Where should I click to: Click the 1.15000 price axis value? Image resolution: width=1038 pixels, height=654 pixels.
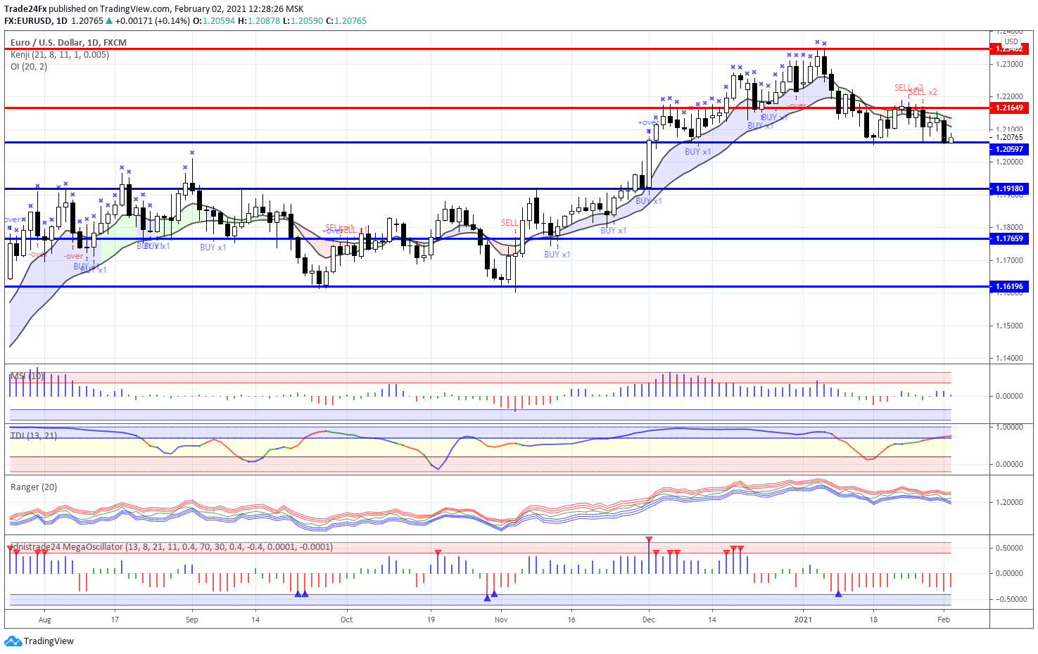pos(1009,326)
